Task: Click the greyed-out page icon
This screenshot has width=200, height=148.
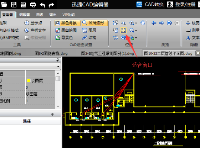Action: [x=177, y=23]
